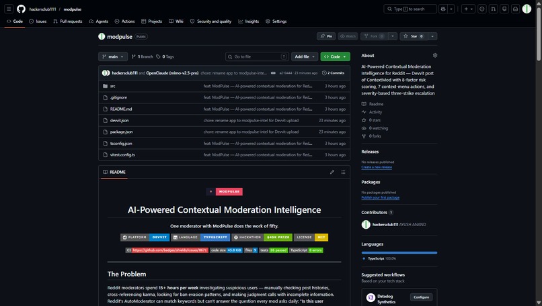Open the user avatar profile menu
This screenshot has width=542, height=306.
[527, 9]
